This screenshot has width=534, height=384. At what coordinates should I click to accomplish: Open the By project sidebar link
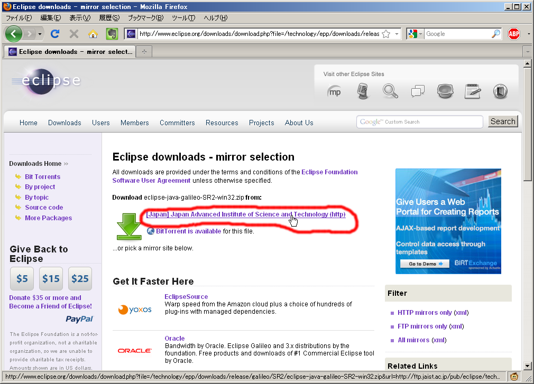[40, 187]
